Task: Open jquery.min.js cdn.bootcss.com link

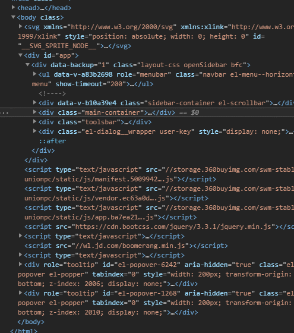Action: tap(173, 227)
